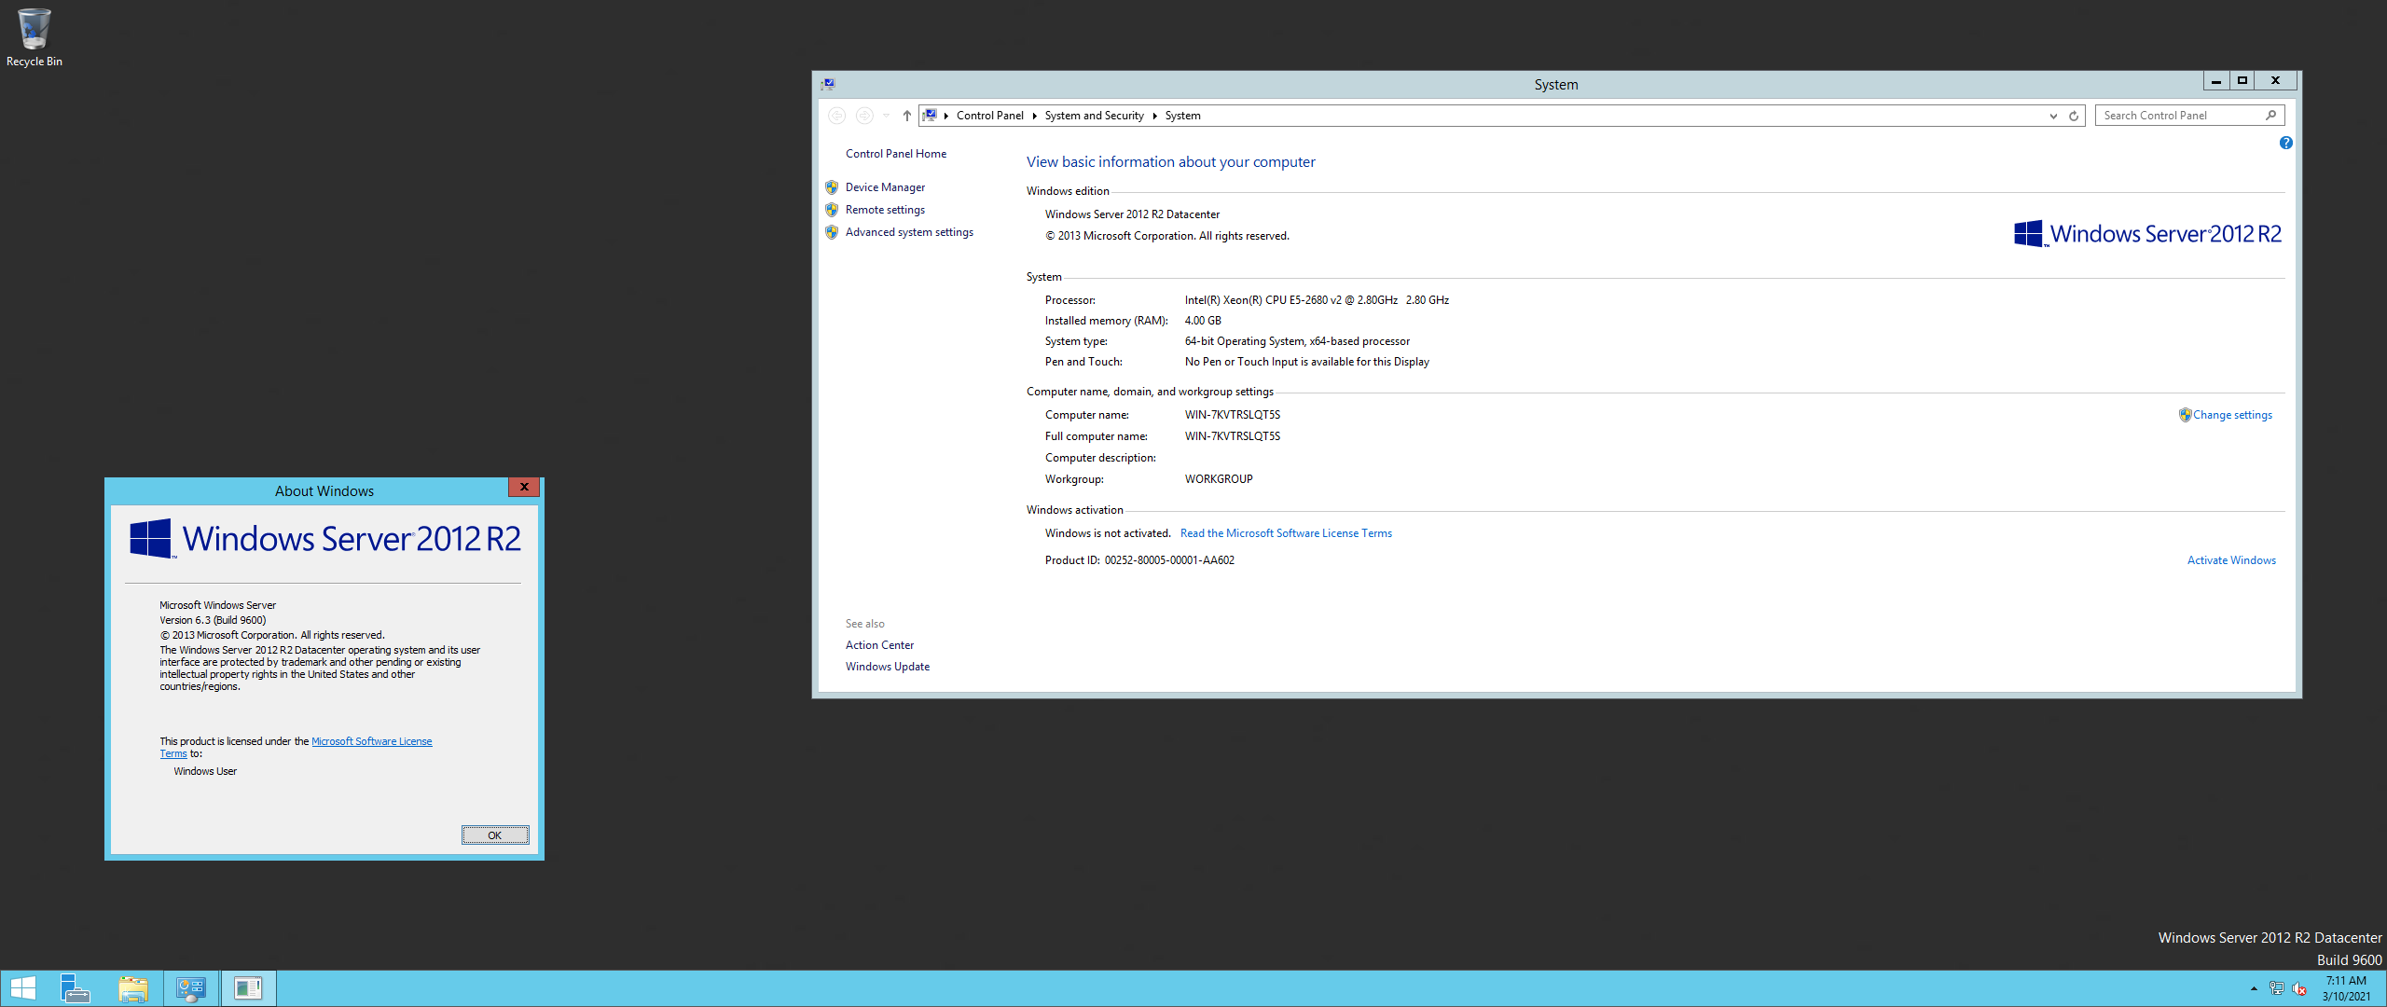Image resolution: width=2387 pixels, height=1007 pixels.
Task: Open the taskbar clock showing 7:11 AM
Action: click(2346, 988)
